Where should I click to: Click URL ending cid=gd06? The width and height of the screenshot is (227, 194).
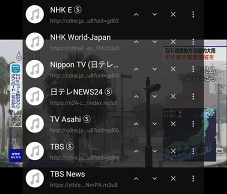pos(85,130)
